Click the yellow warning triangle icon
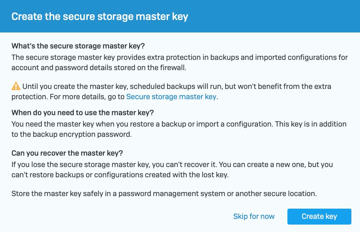The image size is (360, 232). click(16, 86)
